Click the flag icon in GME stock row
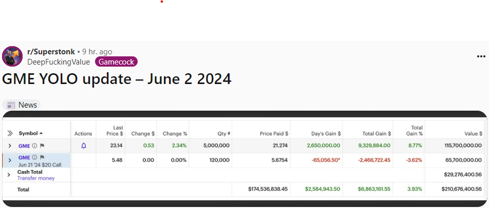The height and width of the screenshot is (208, 489). click(x=42, y=145)
